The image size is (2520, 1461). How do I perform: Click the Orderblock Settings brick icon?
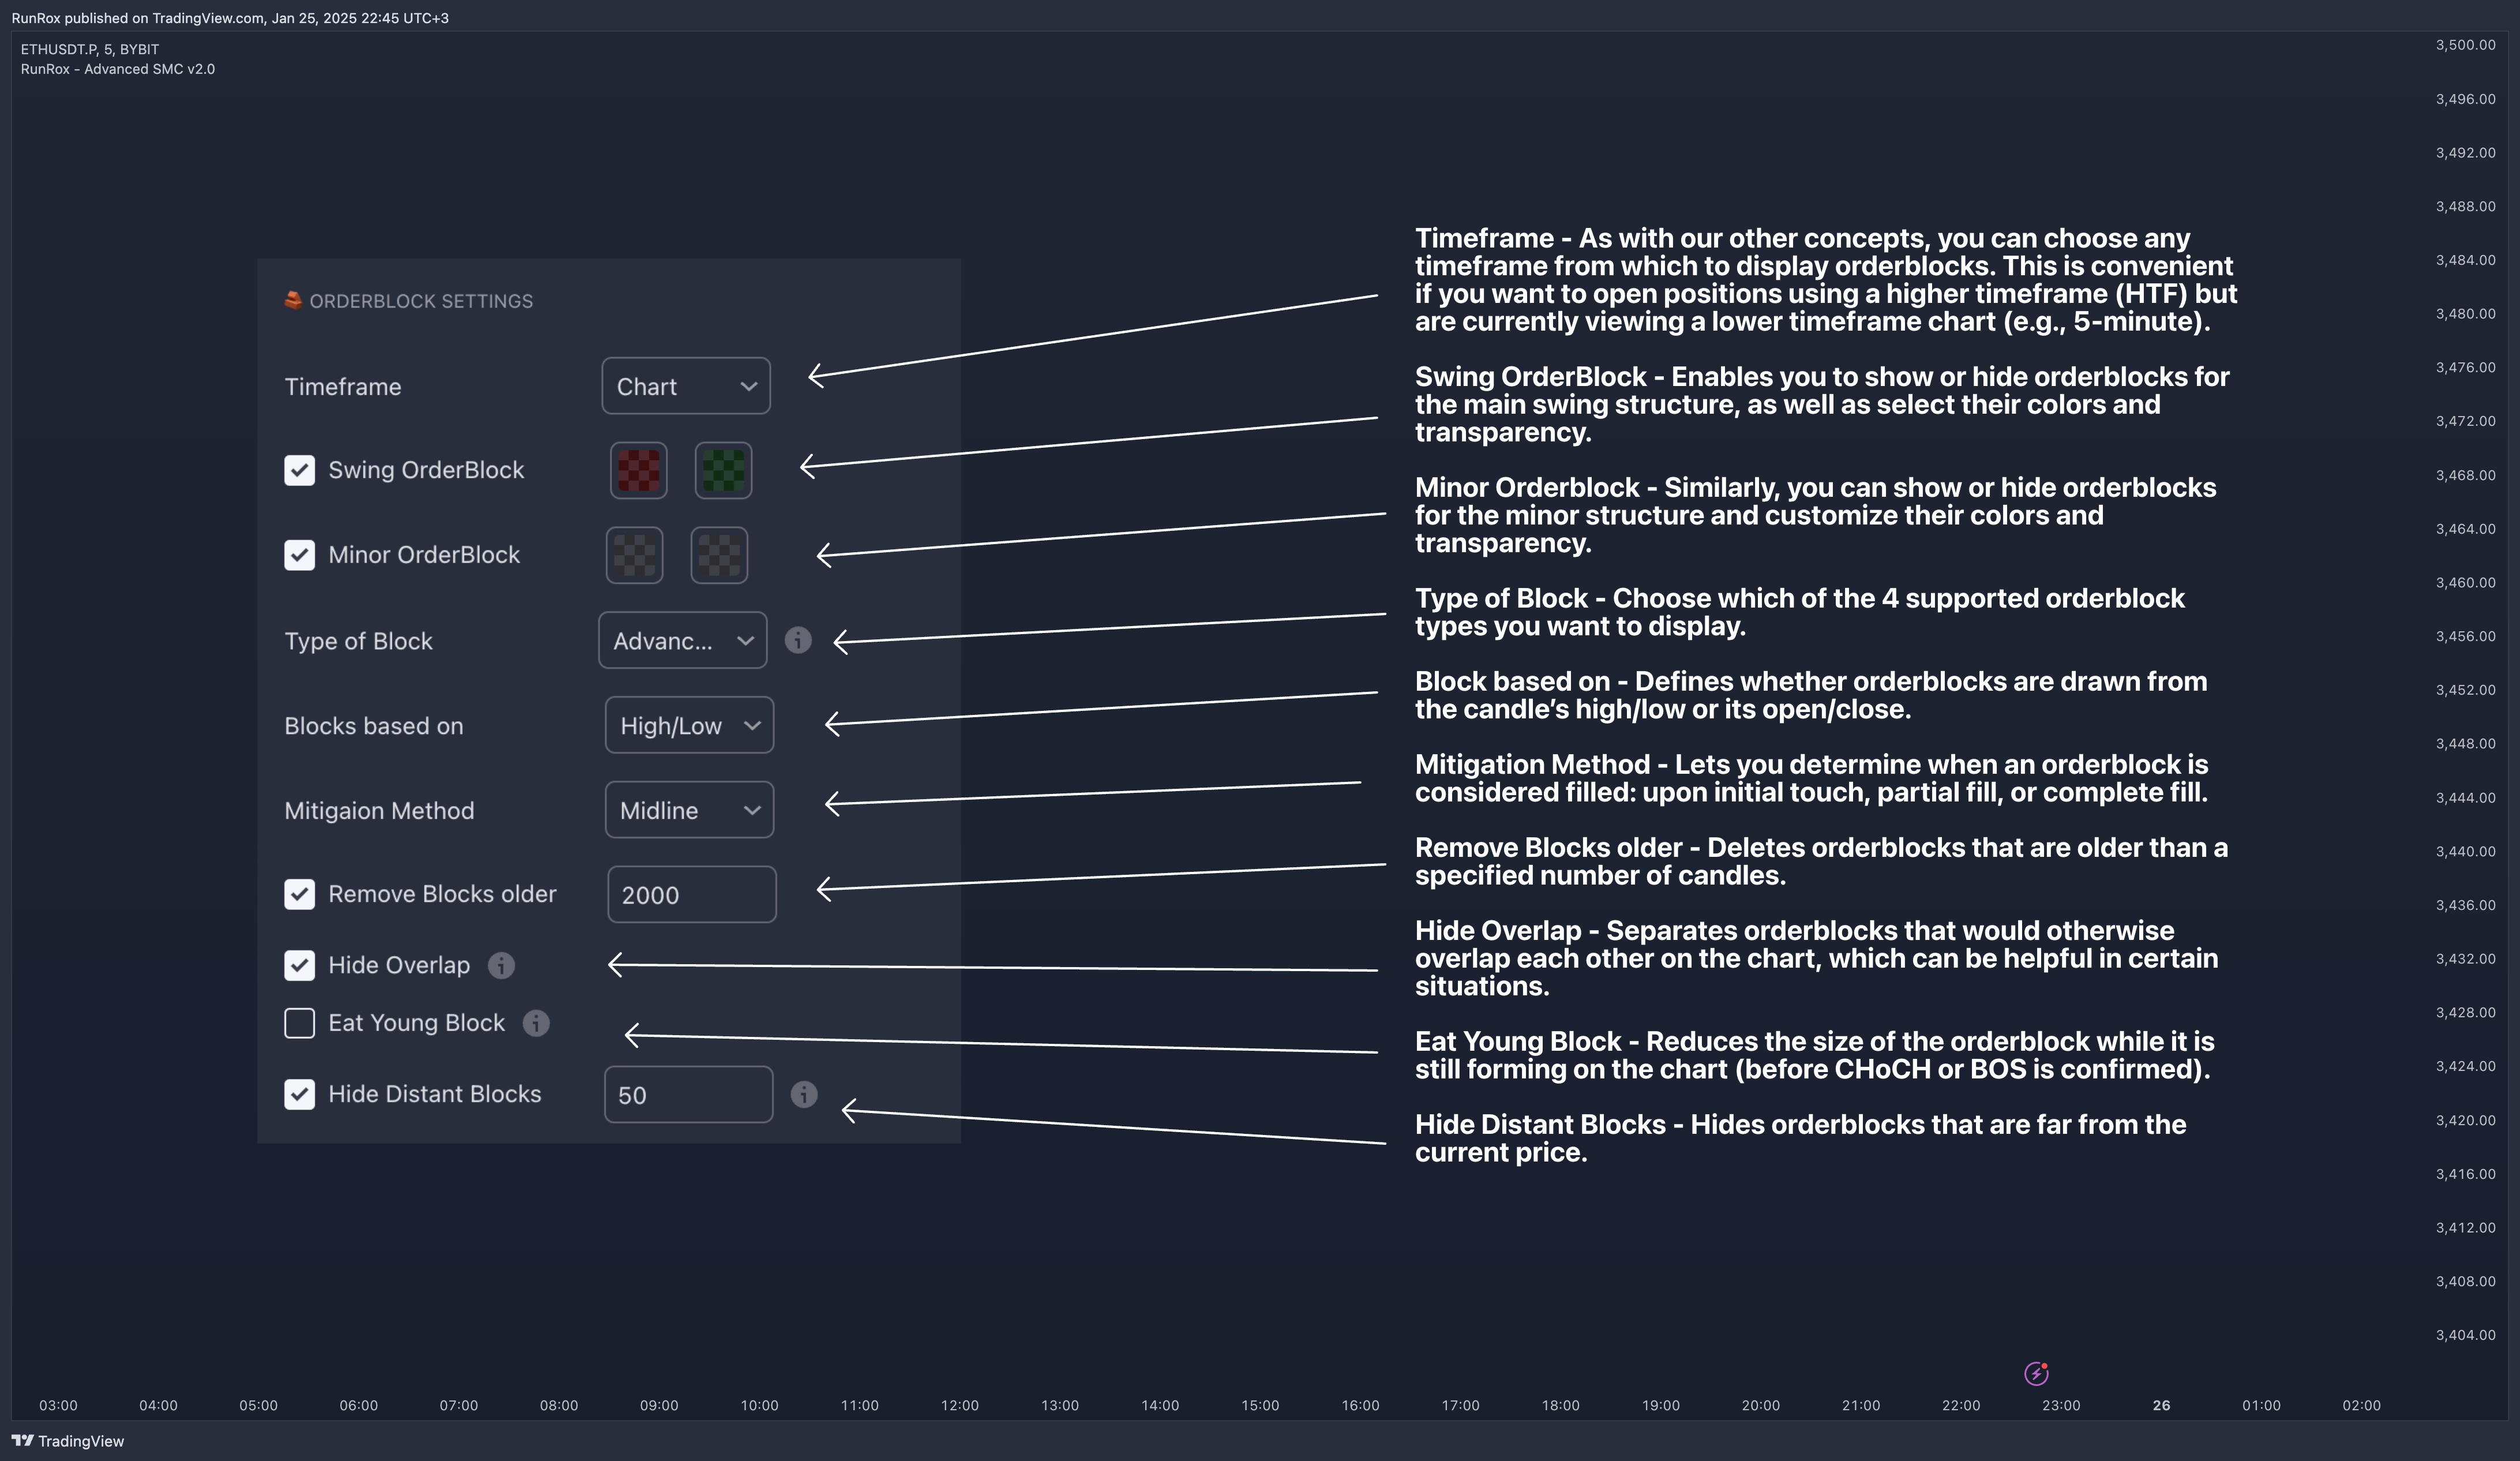click(293, 300)
